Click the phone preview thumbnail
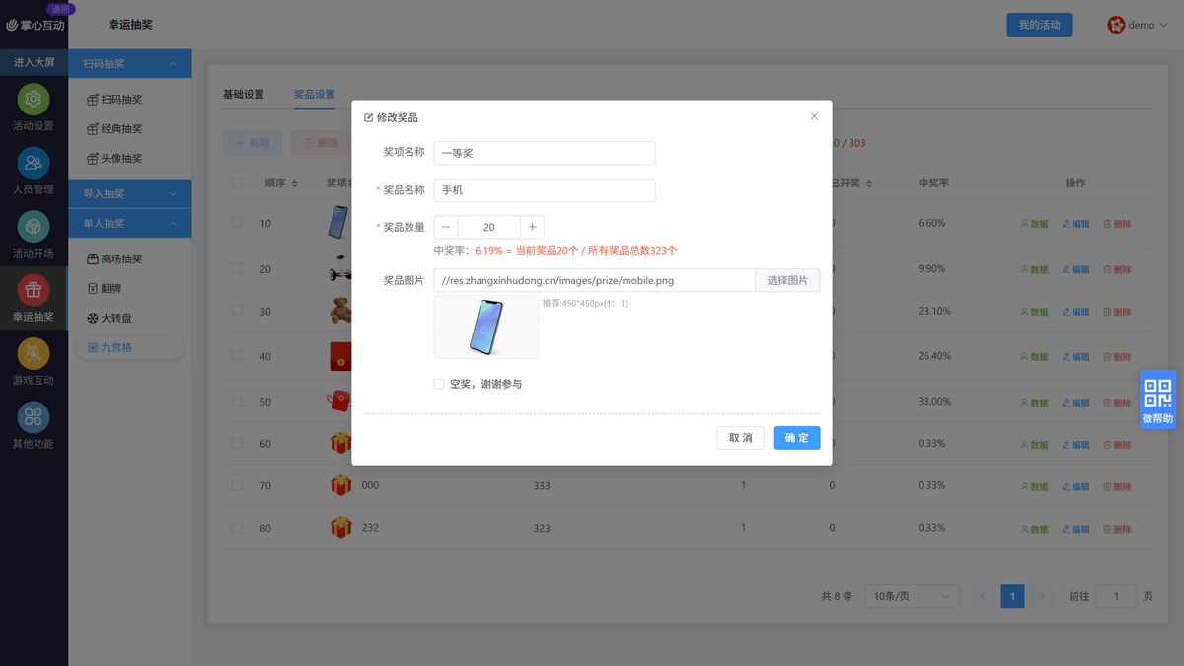 tap(486, 327)
